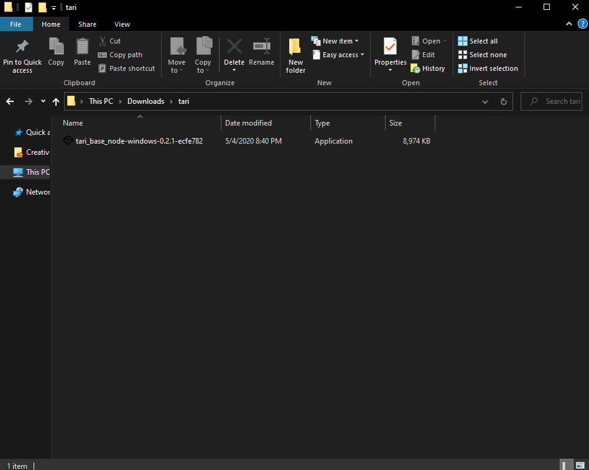
Task: Click the Paste clipboard icon
Action: (x=82, y=47)
